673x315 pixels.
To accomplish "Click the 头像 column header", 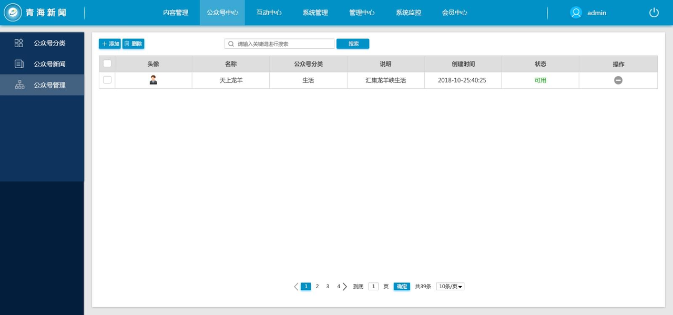I will [154, 64].
